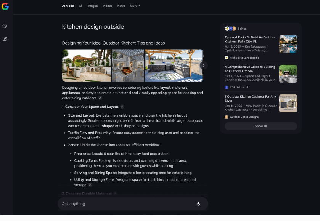Click the middle outdoor kitchen carousel thumbnail
320x221 pixels.
(x=127, y=65)
